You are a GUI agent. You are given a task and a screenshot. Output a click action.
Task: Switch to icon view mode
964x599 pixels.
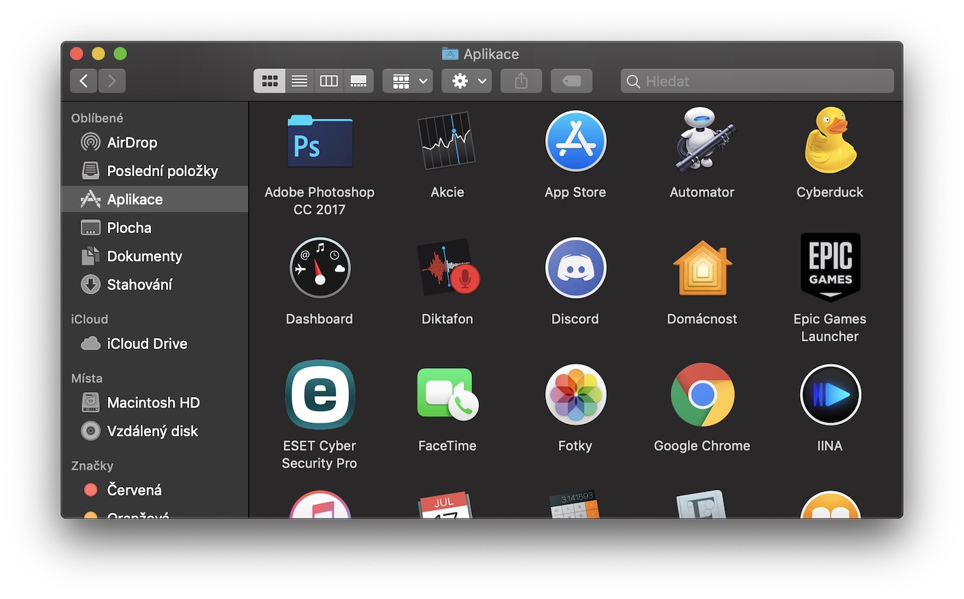270,81
